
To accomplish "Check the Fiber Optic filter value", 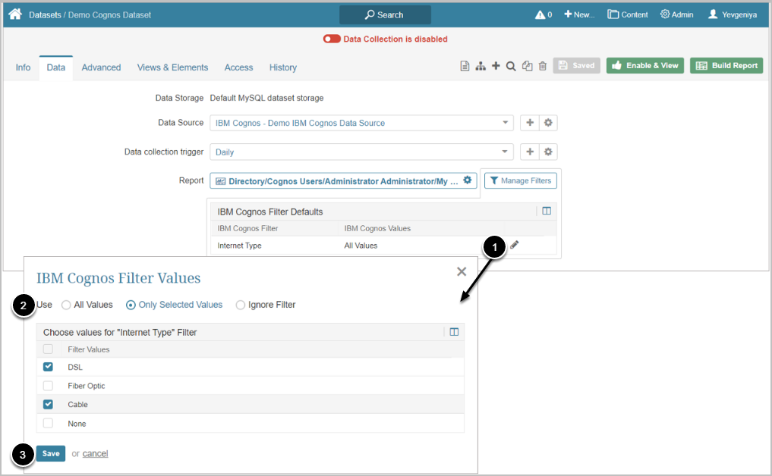I will (x=49, y=386).
